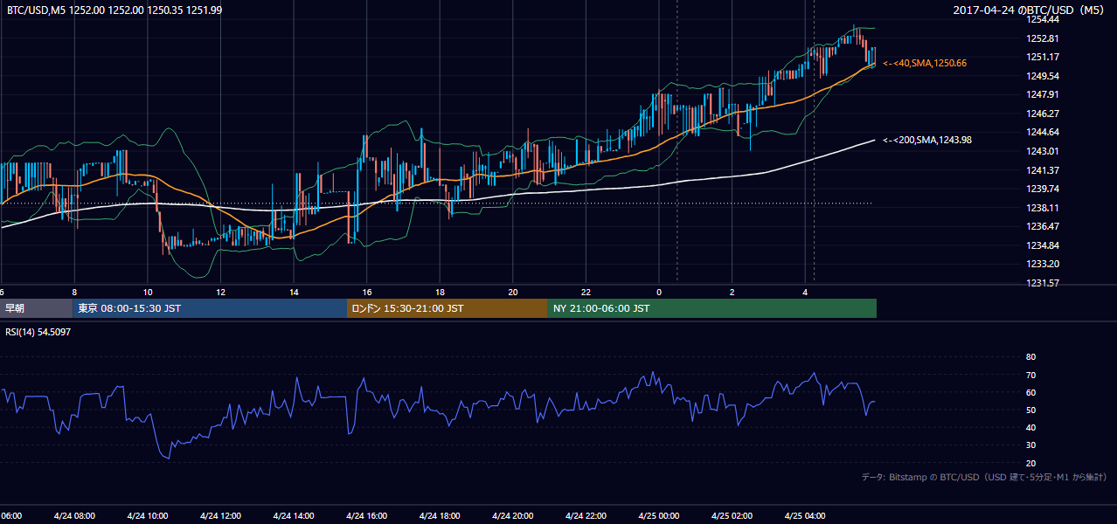Click the 4/24 14:00 date axis label
The width and height of the screenshot is (1117, 524).
click(294, 516)
